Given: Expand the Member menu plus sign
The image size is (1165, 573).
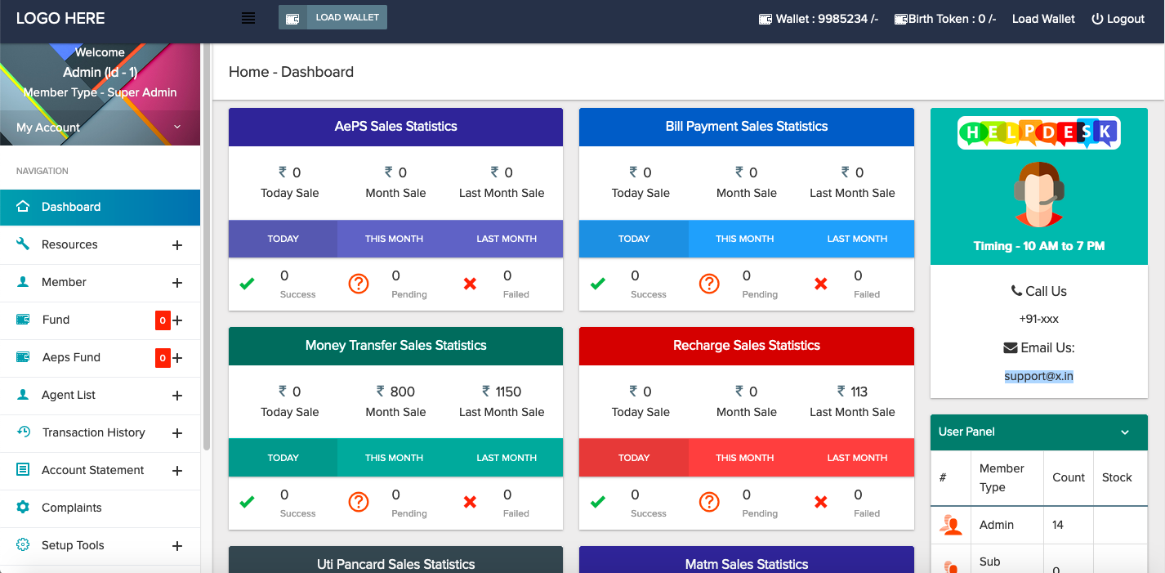Looking at the screenshot, I should [177, 283].
